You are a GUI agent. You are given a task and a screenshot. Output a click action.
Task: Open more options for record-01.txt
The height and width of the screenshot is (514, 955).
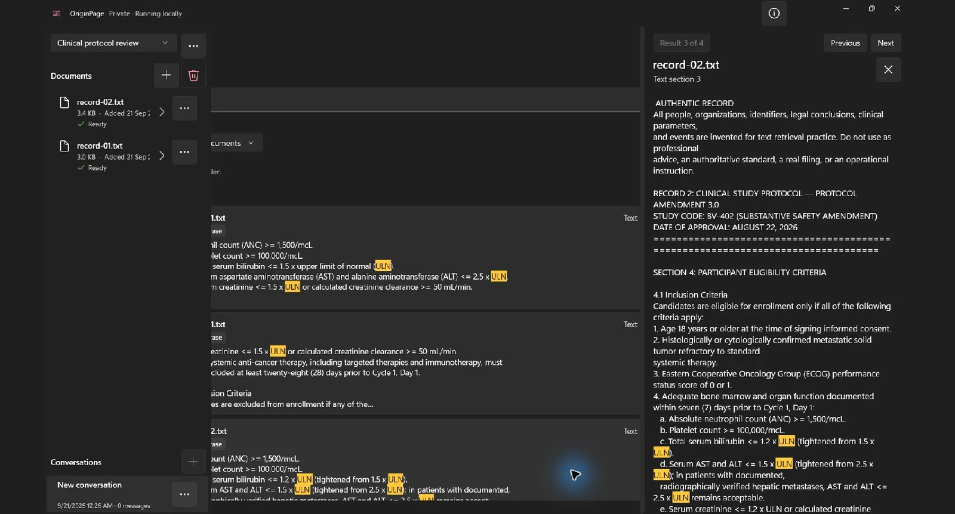[x=184, y=152]
